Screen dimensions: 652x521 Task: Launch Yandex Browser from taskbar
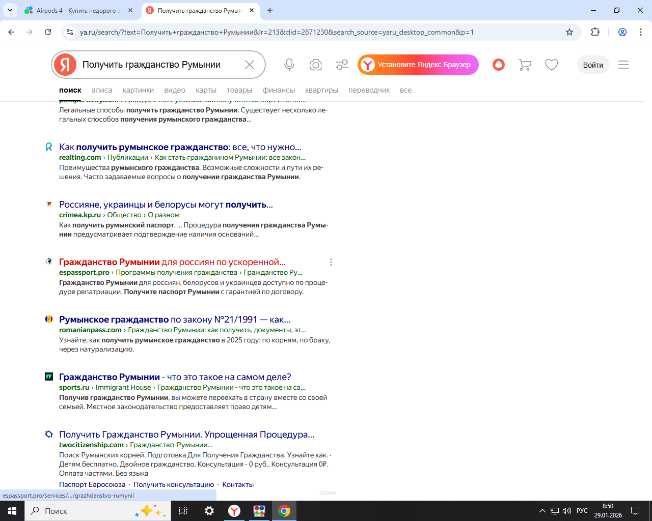point(234,511)
